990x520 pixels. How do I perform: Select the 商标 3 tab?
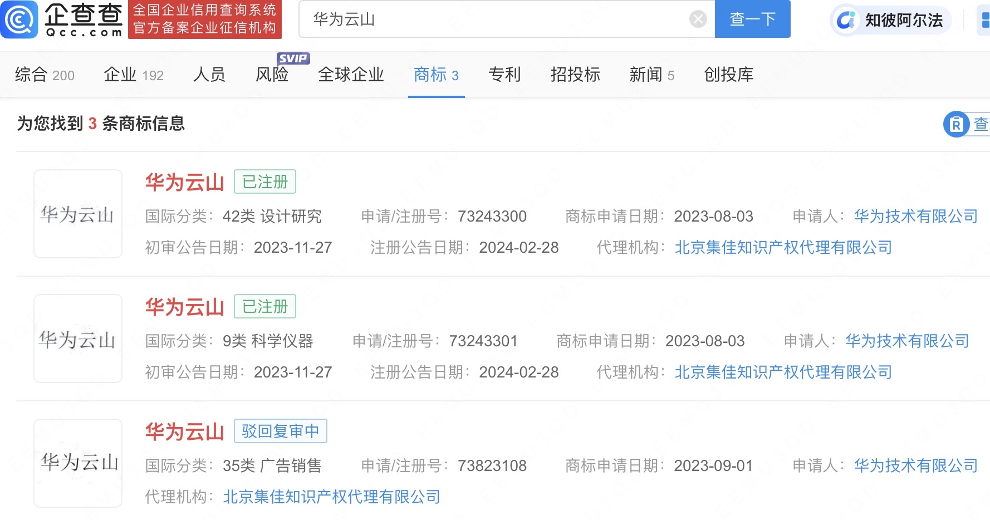pos(436,75)
